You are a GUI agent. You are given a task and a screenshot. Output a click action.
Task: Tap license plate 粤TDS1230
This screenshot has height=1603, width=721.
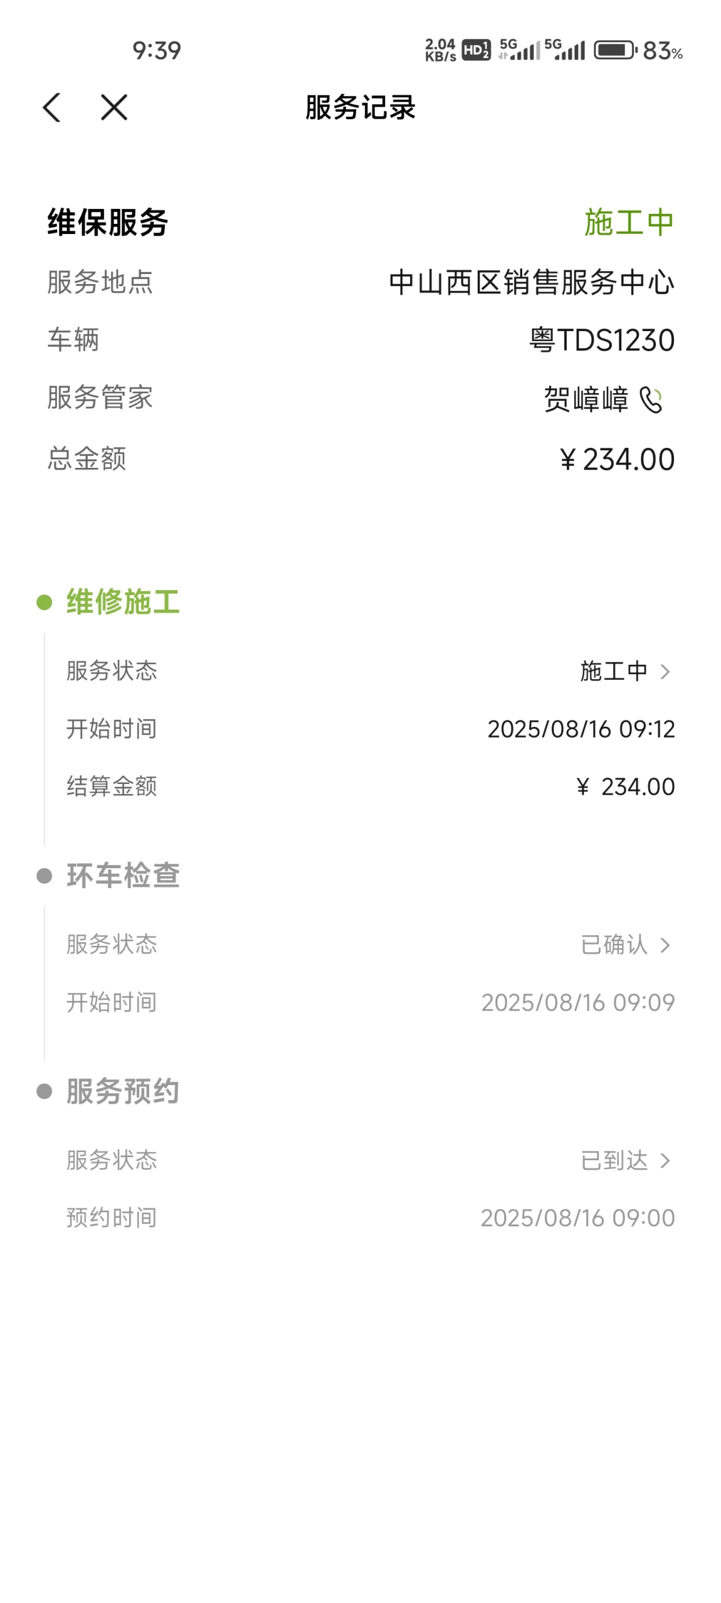(602, 341)
